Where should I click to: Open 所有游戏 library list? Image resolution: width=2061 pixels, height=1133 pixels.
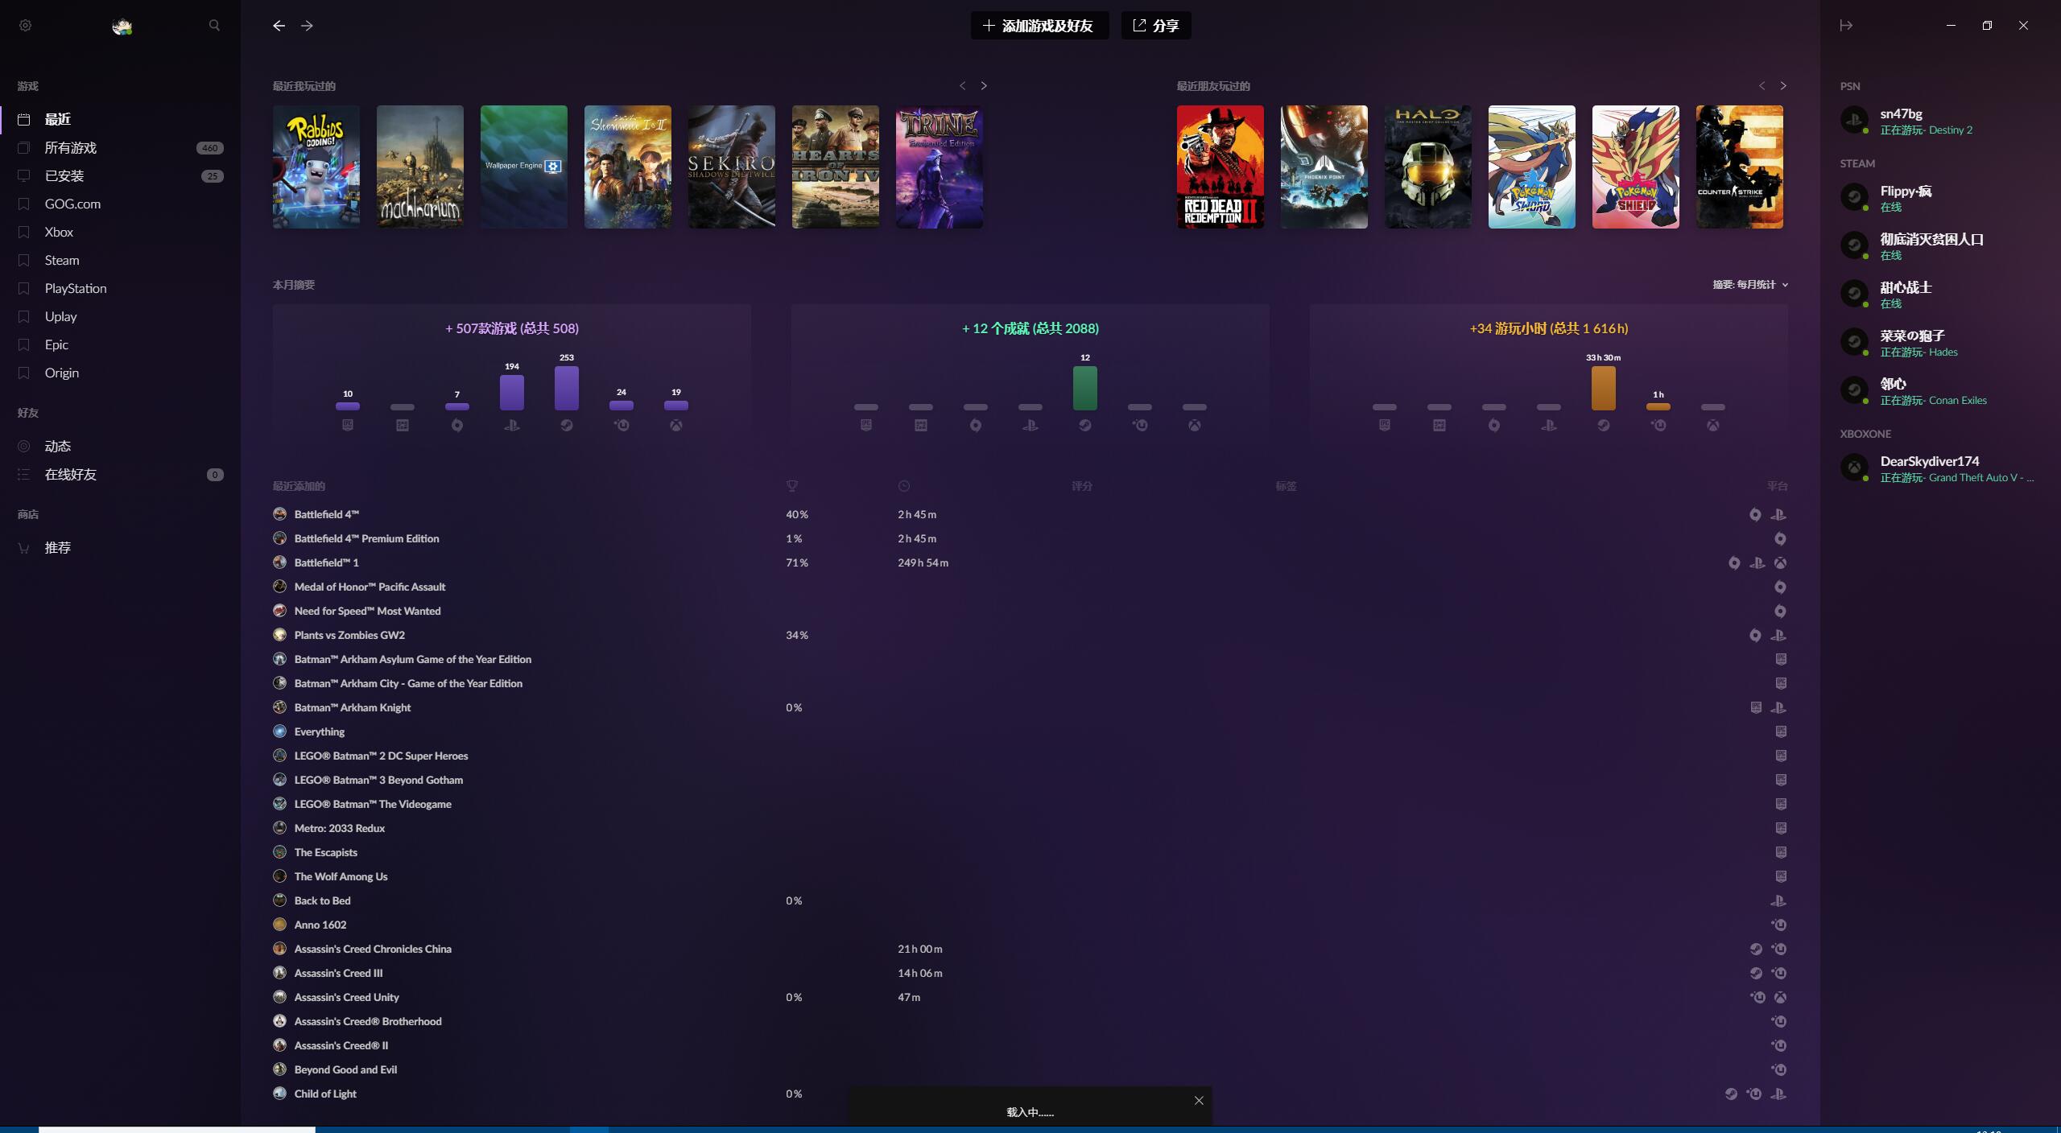120,148
